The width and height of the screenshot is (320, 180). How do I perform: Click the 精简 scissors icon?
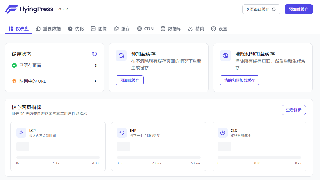point(190,29)
